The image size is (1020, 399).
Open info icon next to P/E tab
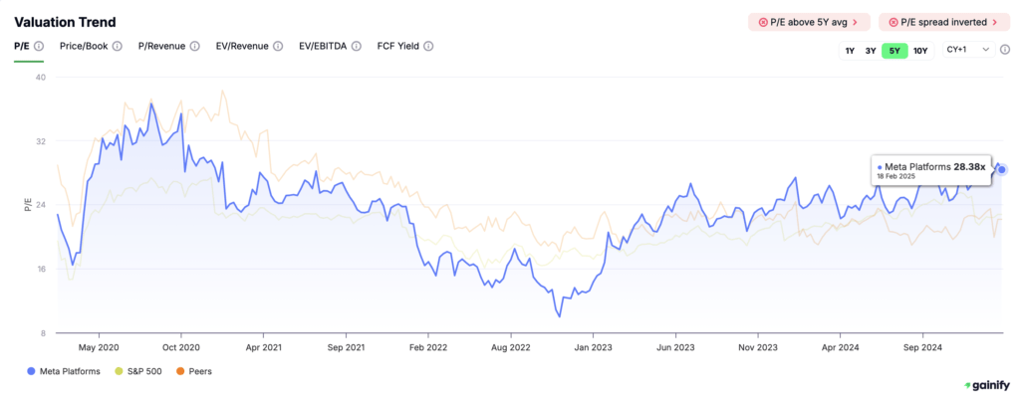[x=39, y=46]
